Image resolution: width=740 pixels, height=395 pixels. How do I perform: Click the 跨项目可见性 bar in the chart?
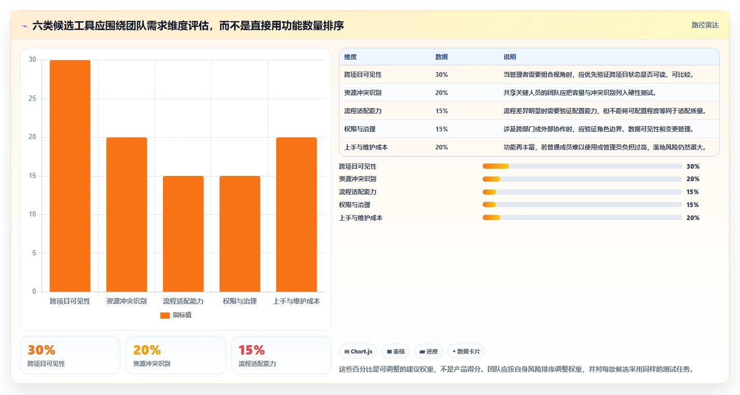click(70, 176)
